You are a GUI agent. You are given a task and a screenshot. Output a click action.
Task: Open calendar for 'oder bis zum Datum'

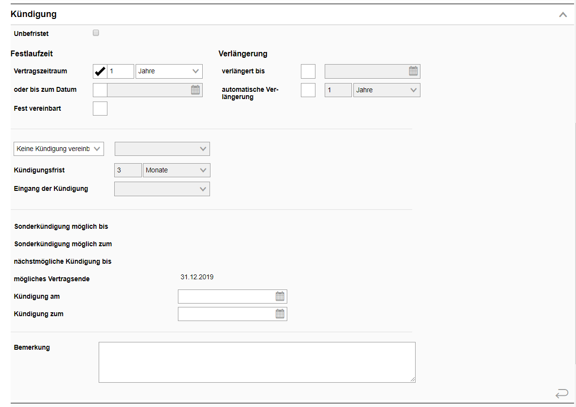click(195, 90)
